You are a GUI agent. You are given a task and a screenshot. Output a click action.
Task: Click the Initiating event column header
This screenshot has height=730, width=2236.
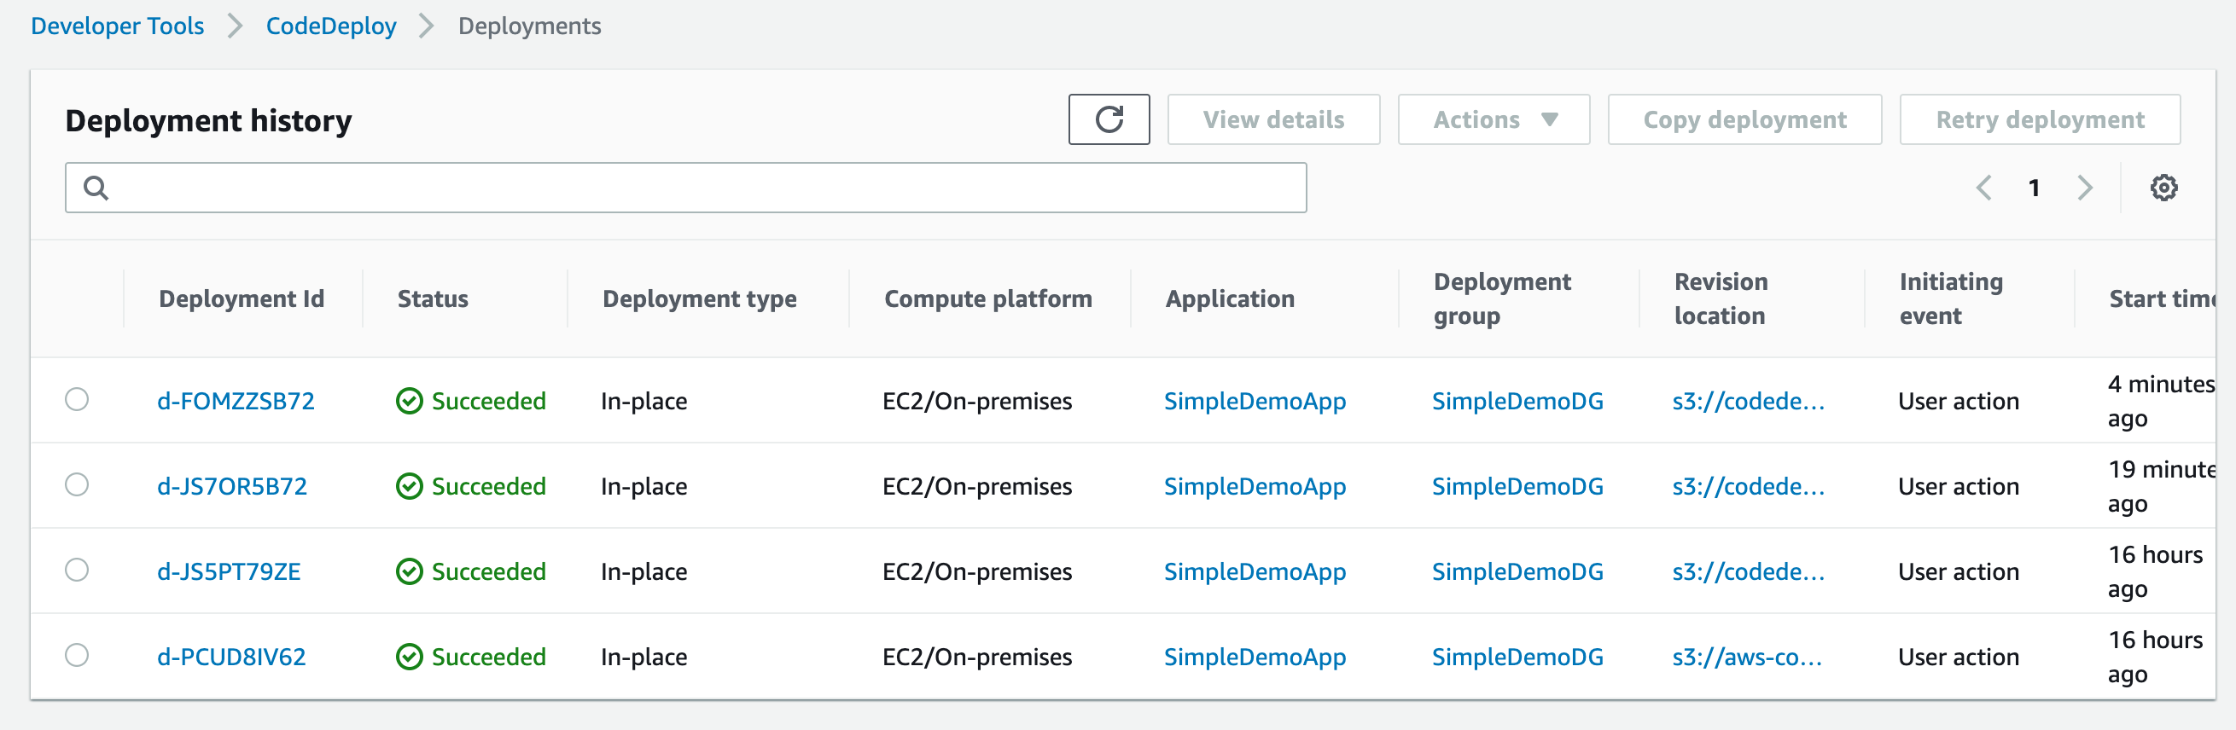pyautogui.click(x=1950, y=298)
